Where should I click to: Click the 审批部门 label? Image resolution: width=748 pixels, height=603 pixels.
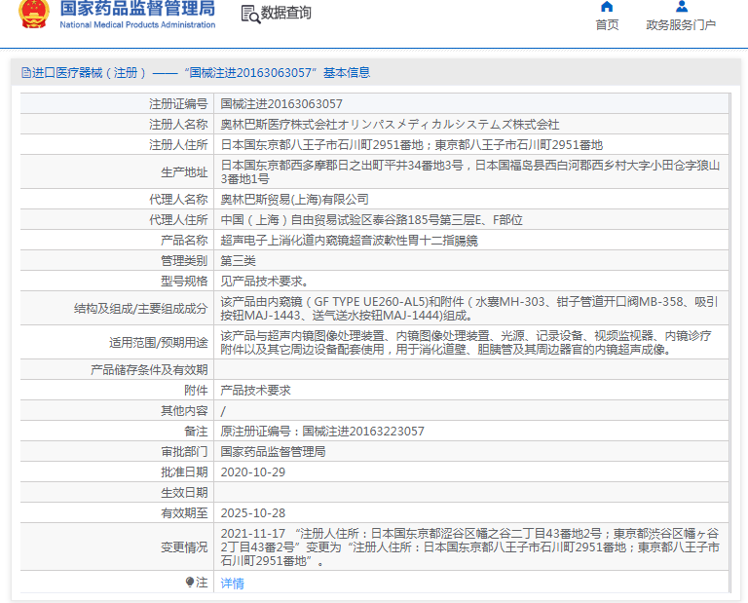184,452
